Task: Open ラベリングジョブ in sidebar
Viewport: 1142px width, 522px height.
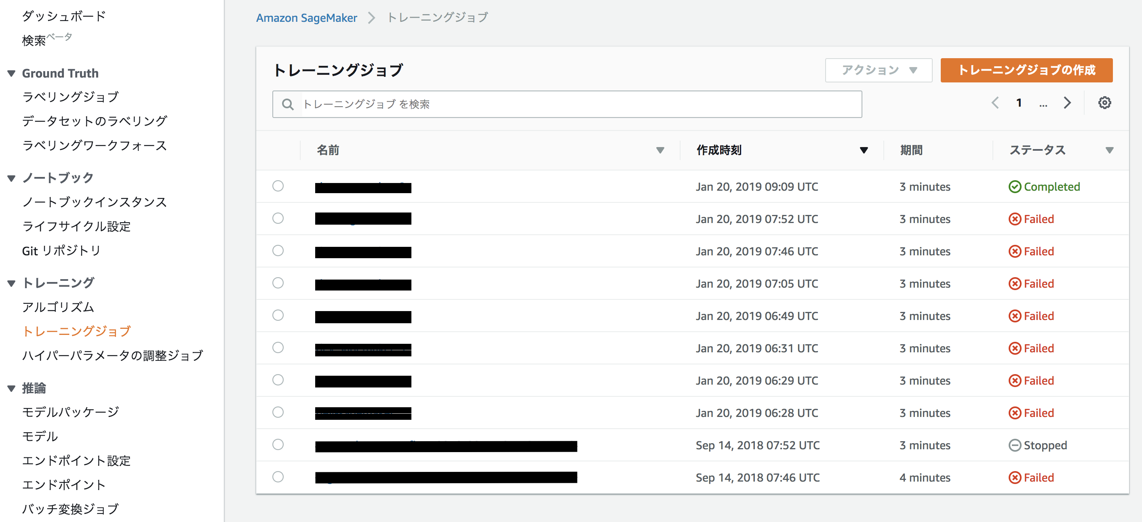Action: [70, 97]
